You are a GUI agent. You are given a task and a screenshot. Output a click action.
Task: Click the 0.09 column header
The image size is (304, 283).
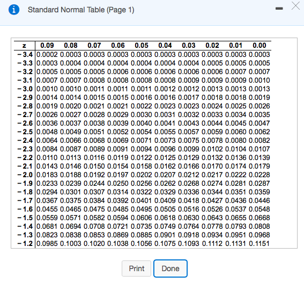coord(47,46)
